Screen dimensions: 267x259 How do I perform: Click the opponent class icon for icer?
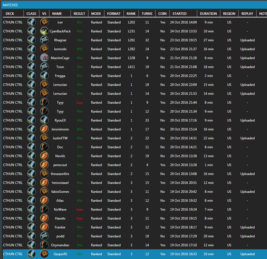point(44,22)
